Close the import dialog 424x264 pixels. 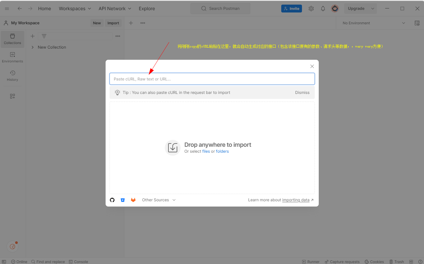[312, 66]
